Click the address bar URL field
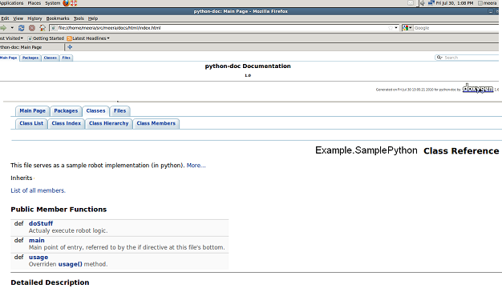 [222, 28]
